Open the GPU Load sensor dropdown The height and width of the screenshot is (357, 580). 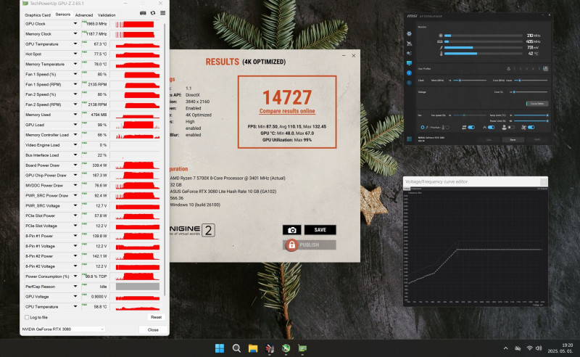(x=75, y=125)
